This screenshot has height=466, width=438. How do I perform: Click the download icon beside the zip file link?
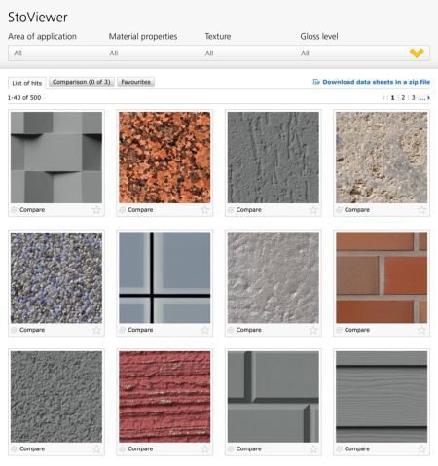pos(316,82)
